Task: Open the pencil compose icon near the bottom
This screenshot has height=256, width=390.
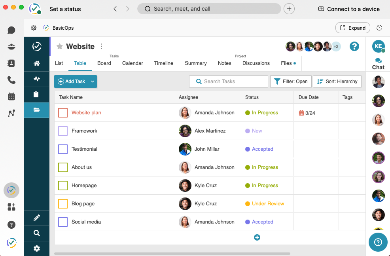Action: (36, 218)
